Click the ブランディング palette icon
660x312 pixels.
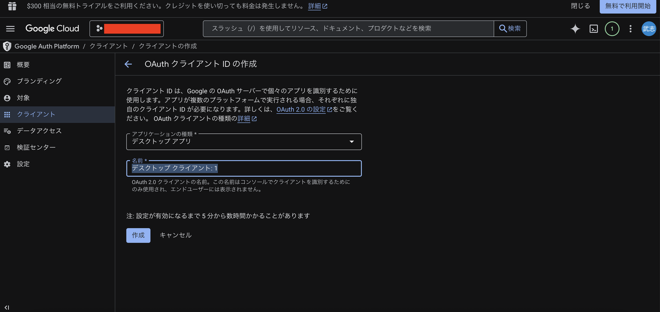pos(7,81)
